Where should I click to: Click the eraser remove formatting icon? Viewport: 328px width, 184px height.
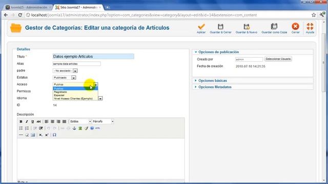pyautogui.click(x=27, y=135)
